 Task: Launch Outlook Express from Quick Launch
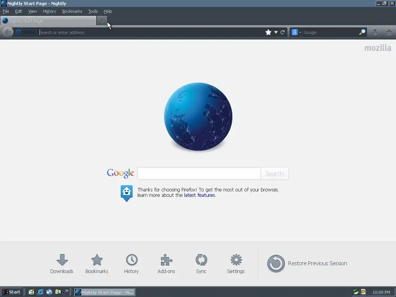point(49,292)
